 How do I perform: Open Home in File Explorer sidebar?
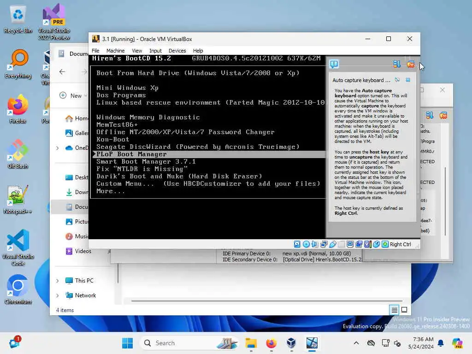[x=77, y=118]
